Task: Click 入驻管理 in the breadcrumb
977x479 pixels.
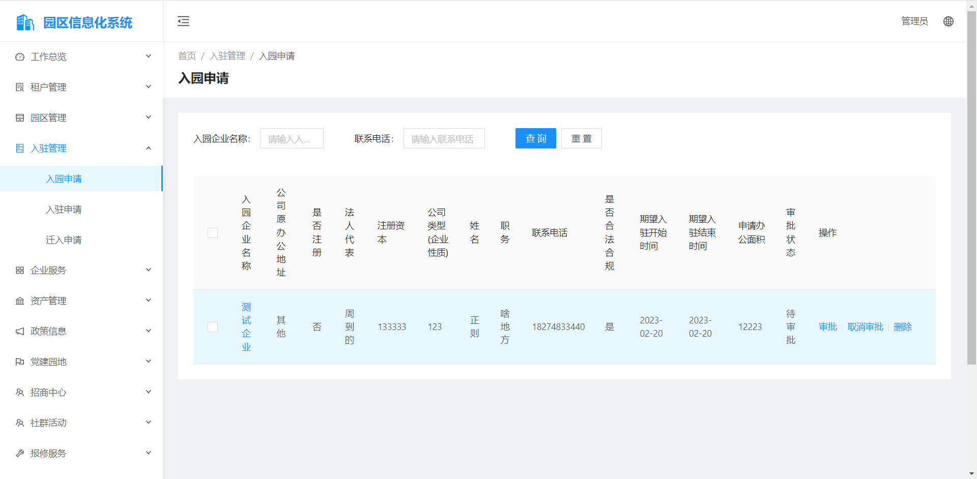Action: 227,56
